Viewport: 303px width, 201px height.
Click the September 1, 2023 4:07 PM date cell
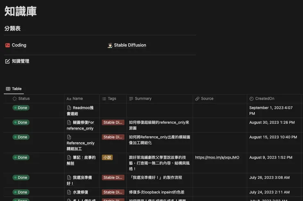(x=271, y=111)
